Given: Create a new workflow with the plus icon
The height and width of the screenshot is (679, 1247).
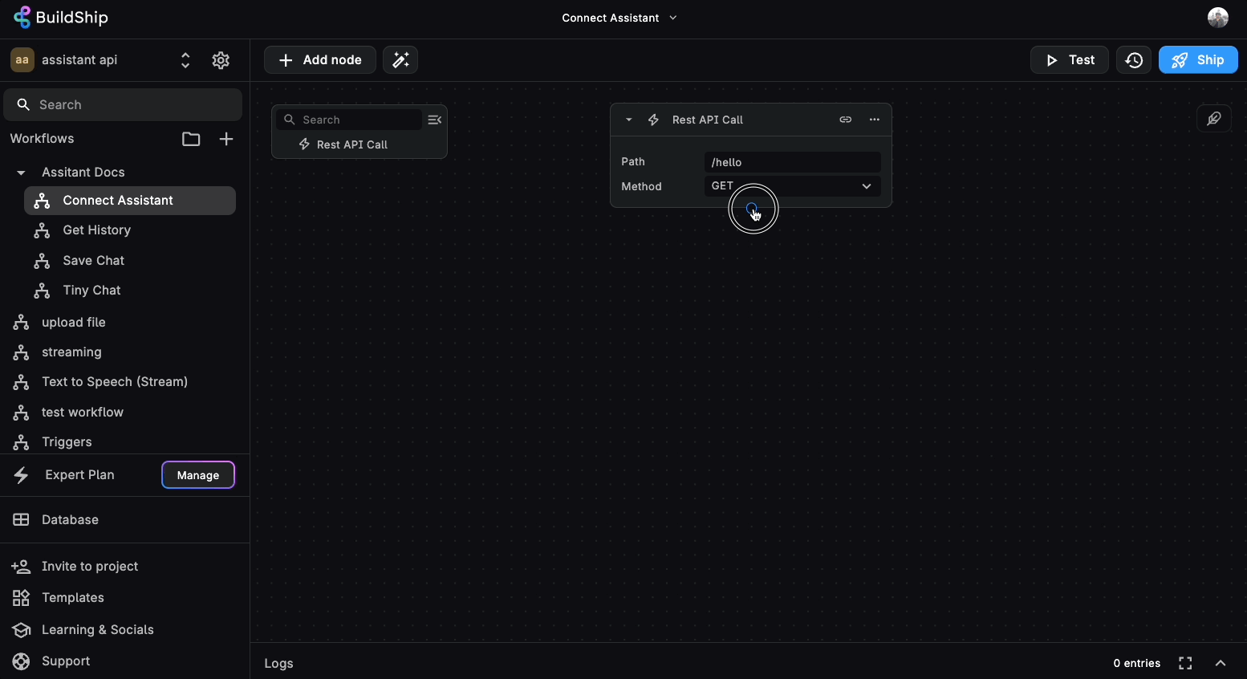Looking at the screenshot, I should point(226,139).
